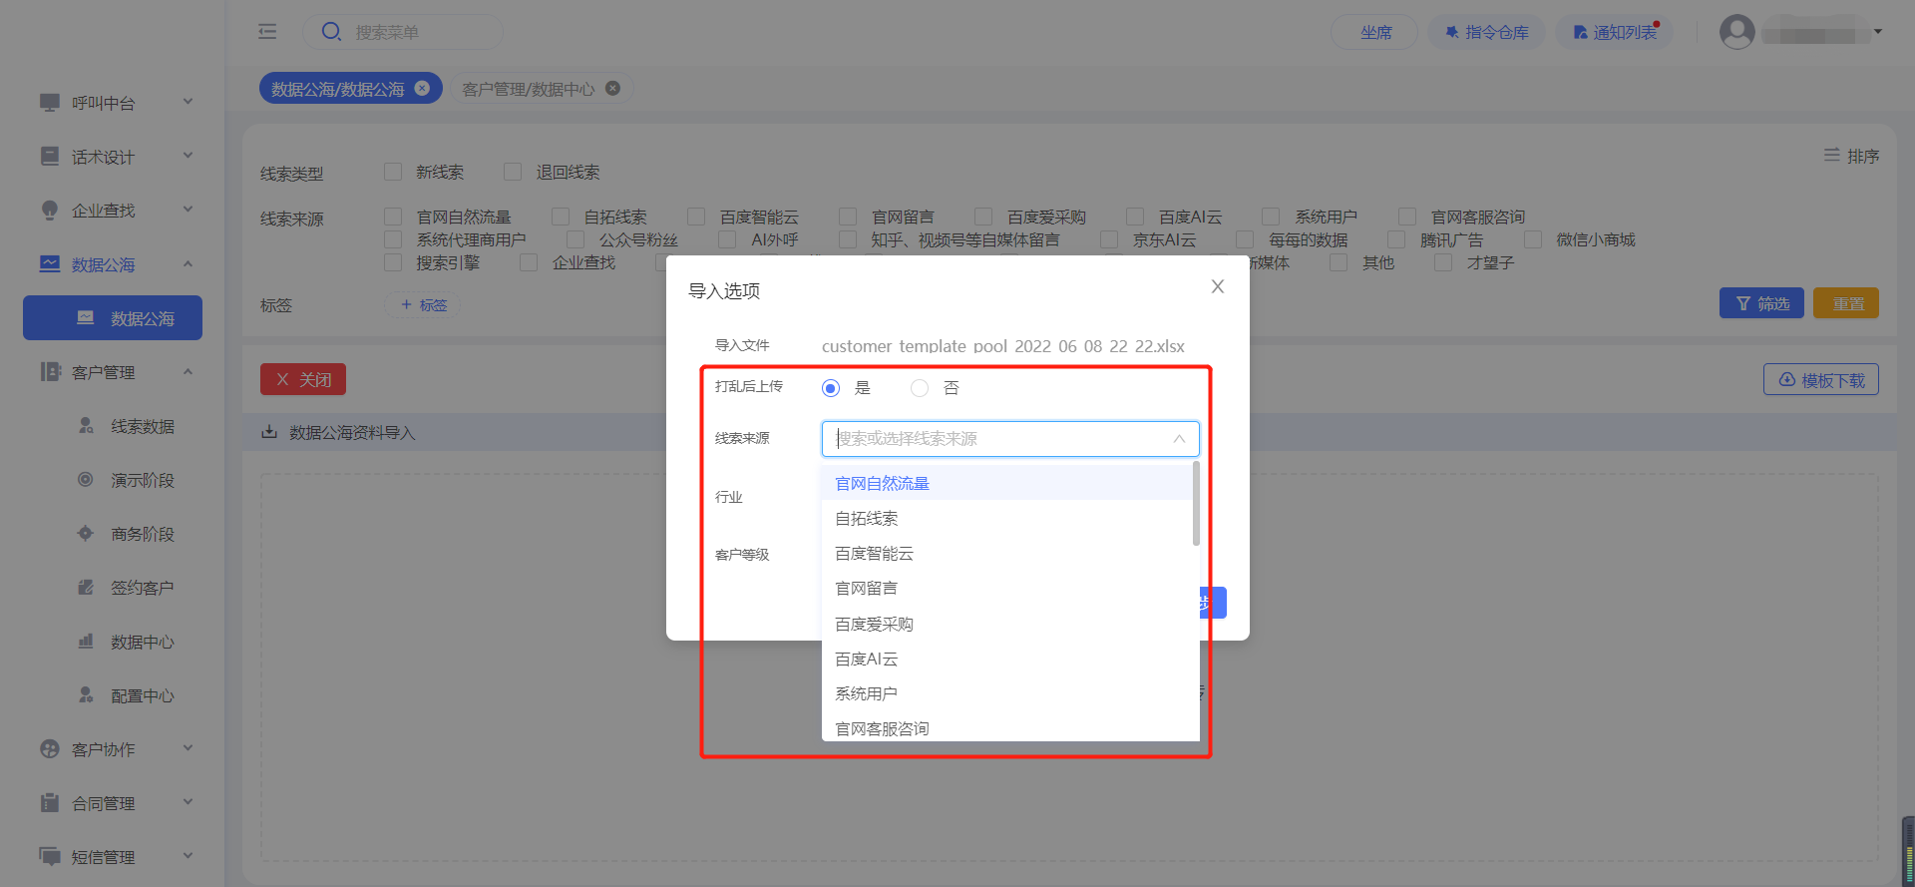Click the 客户管理 sidebar icon

coord(50,372)
